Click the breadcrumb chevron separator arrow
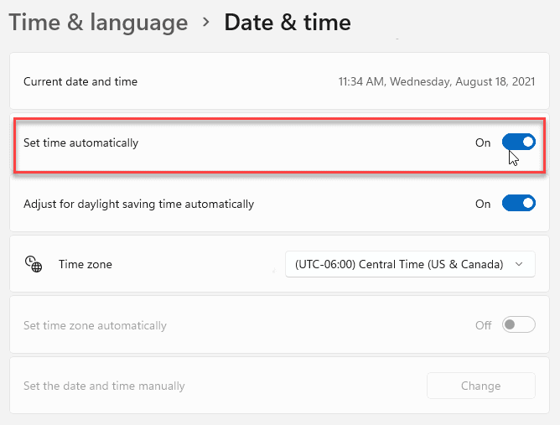Screen dimensions: 560x425 coord(206,23)
